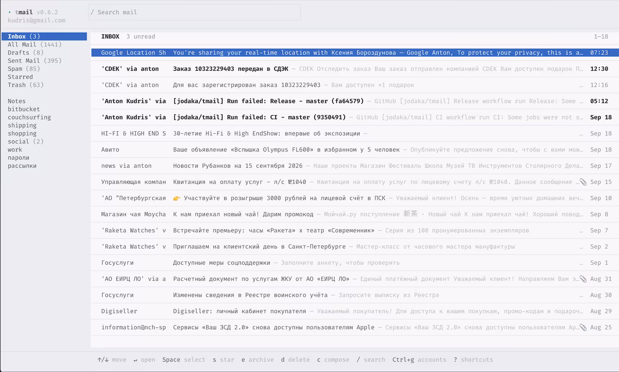
Task: Select the couchsurfing label
Action: 29,117
